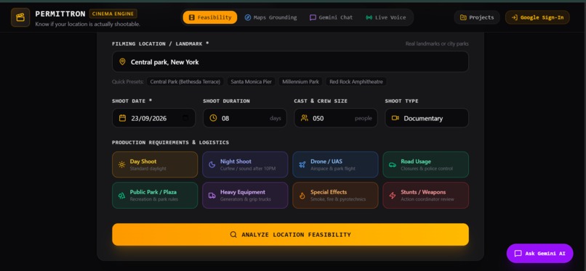Click Analyze Location Feasibility button
The image size is (586, 271).
pos(290,235)
